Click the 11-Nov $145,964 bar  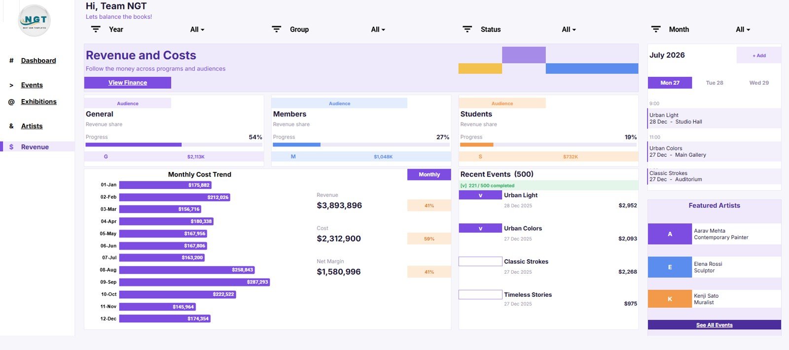coord(157,307)
